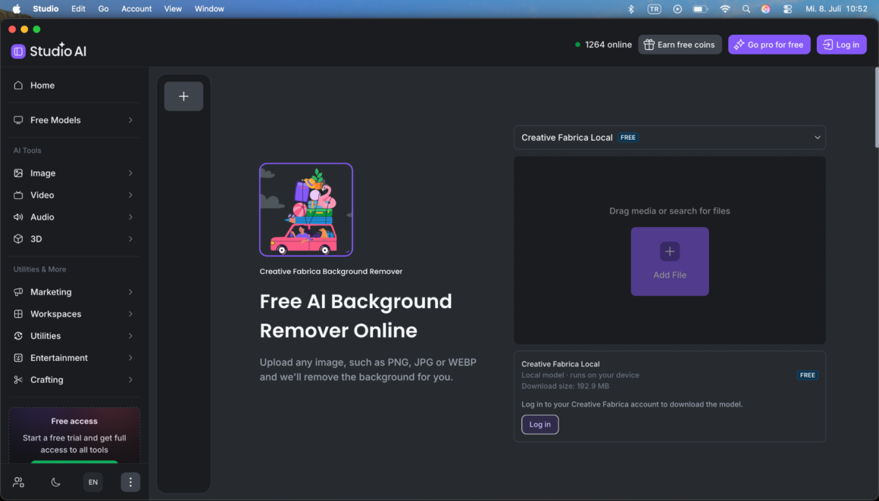Click the Workspaces grid icon
The width and height of the screenshot is (879, 501).
pyautogui.click(x=18, y=313)
